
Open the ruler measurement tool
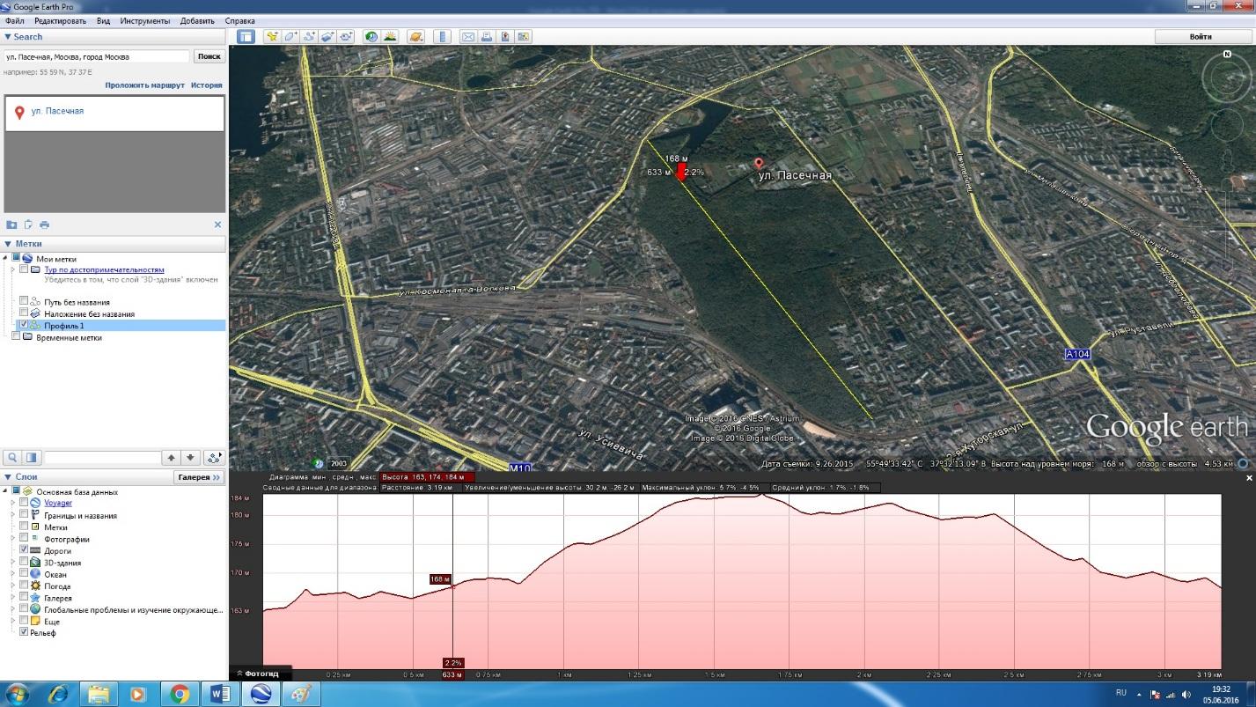click(443, 37)
